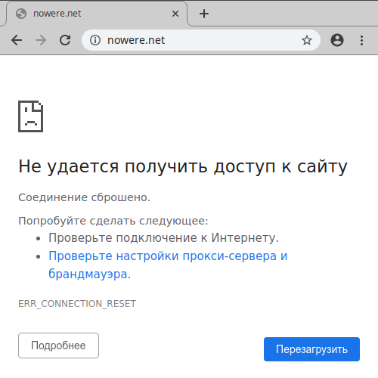Viewport: 378px width, 378px height.
Task: Open the three-dot Chrome menu
Action: point(361,40)
